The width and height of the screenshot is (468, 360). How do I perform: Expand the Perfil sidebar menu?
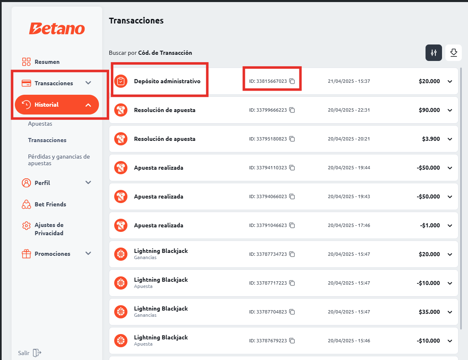click(x=88, y=182)
